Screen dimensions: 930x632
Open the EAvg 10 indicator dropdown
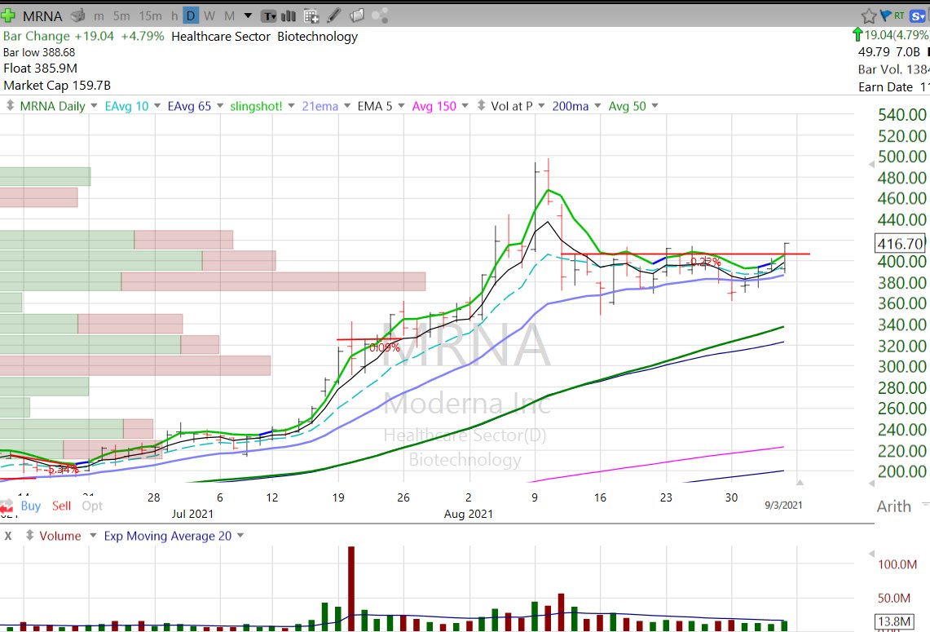tap(157, 106)
